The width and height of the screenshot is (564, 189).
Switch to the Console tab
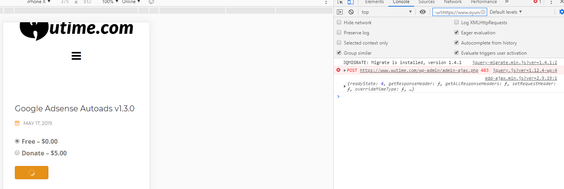(x=401, y=2)
